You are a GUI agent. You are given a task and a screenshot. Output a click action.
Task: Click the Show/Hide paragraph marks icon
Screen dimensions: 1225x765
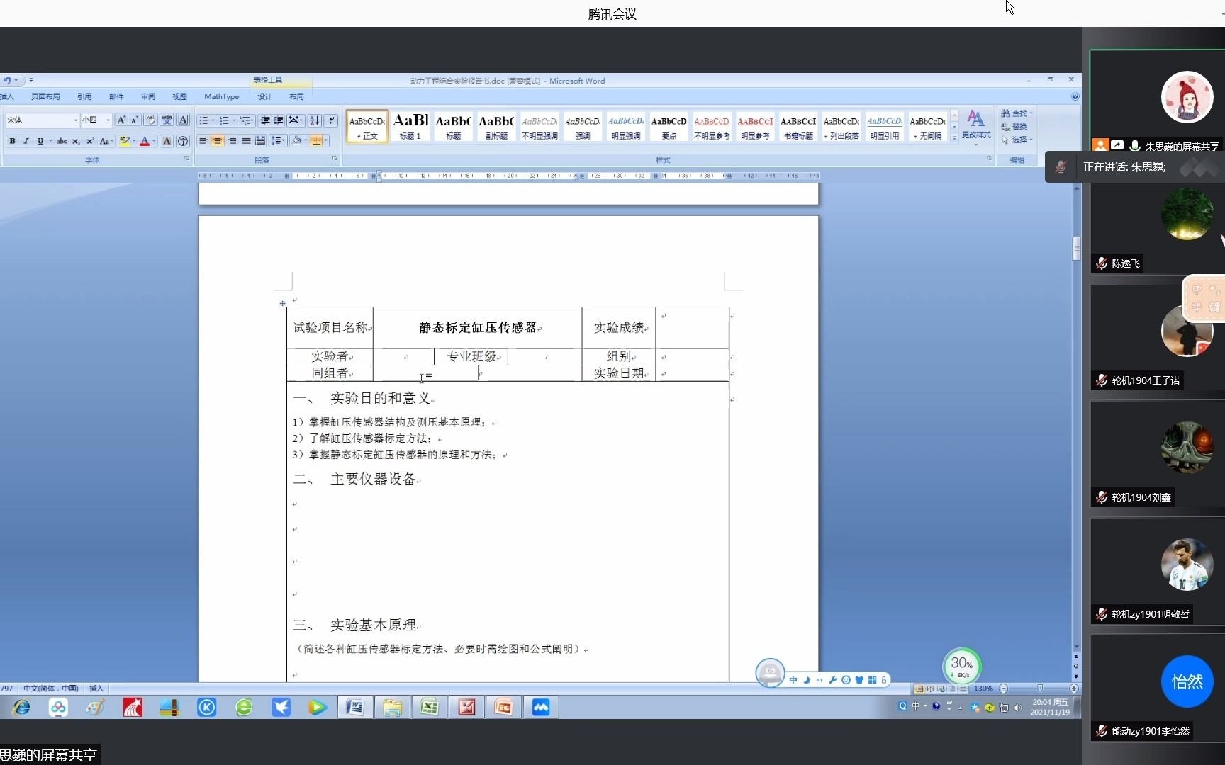point(330,120)
